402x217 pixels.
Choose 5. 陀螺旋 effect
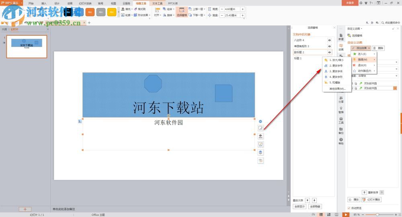pos(336,82)
